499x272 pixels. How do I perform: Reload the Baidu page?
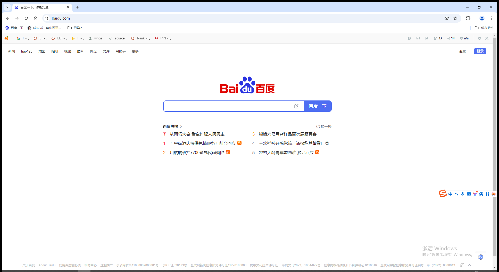coord(26,18)
